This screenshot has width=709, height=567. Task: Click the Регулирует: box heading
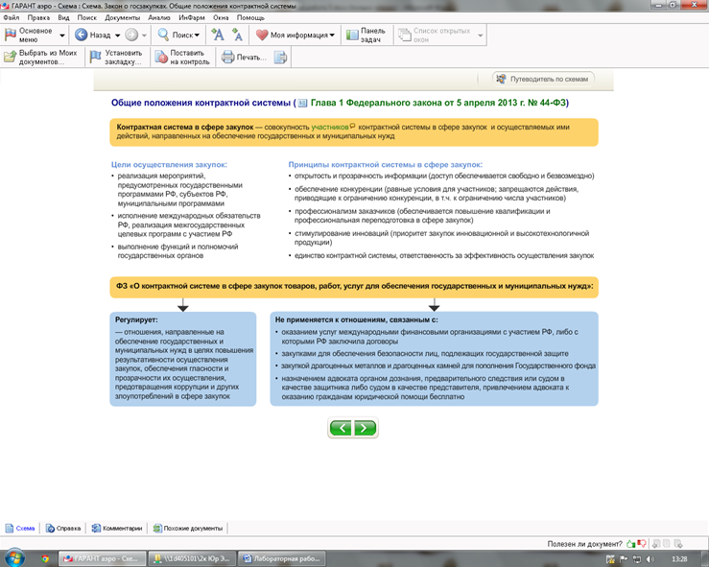point(136,319)
